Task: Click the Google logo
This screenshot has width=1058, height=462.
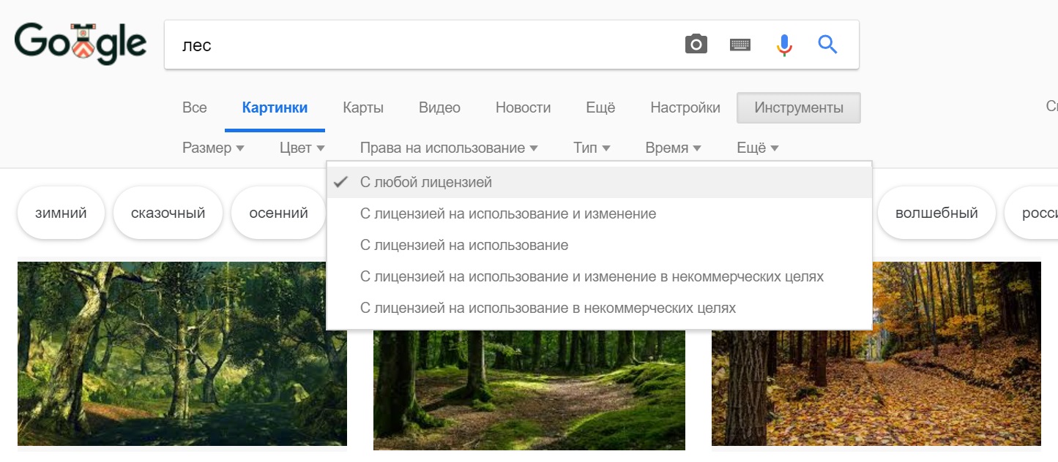Action: [81, 44]
